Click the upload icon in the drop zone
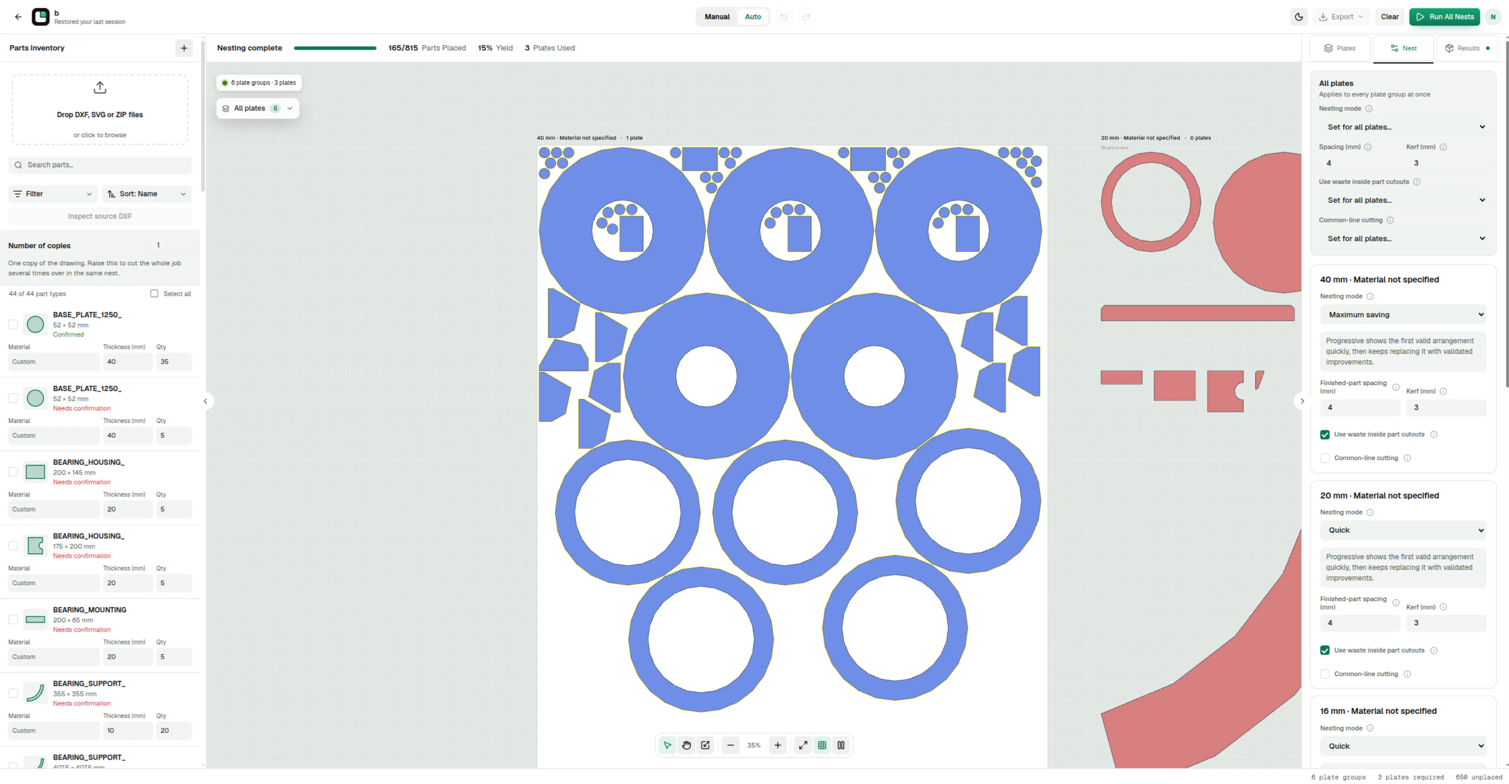This screenshot has height=784, width=1509. pyautogui.click(x=100, y=87)
